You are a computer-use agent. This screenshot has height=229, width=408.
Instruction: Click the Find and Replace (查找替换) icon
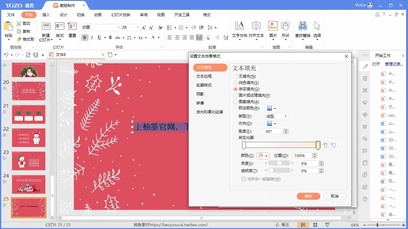point(303,26)
